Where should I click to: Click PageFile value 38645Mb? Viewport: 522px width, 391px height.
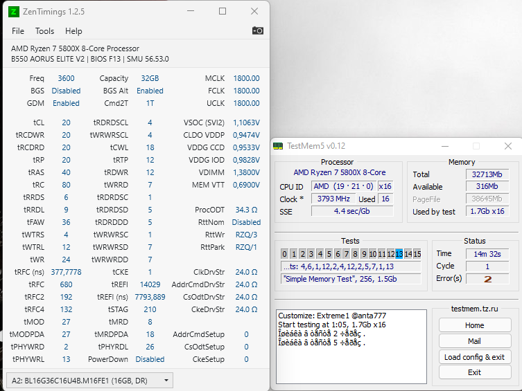(x=487, y=199)
